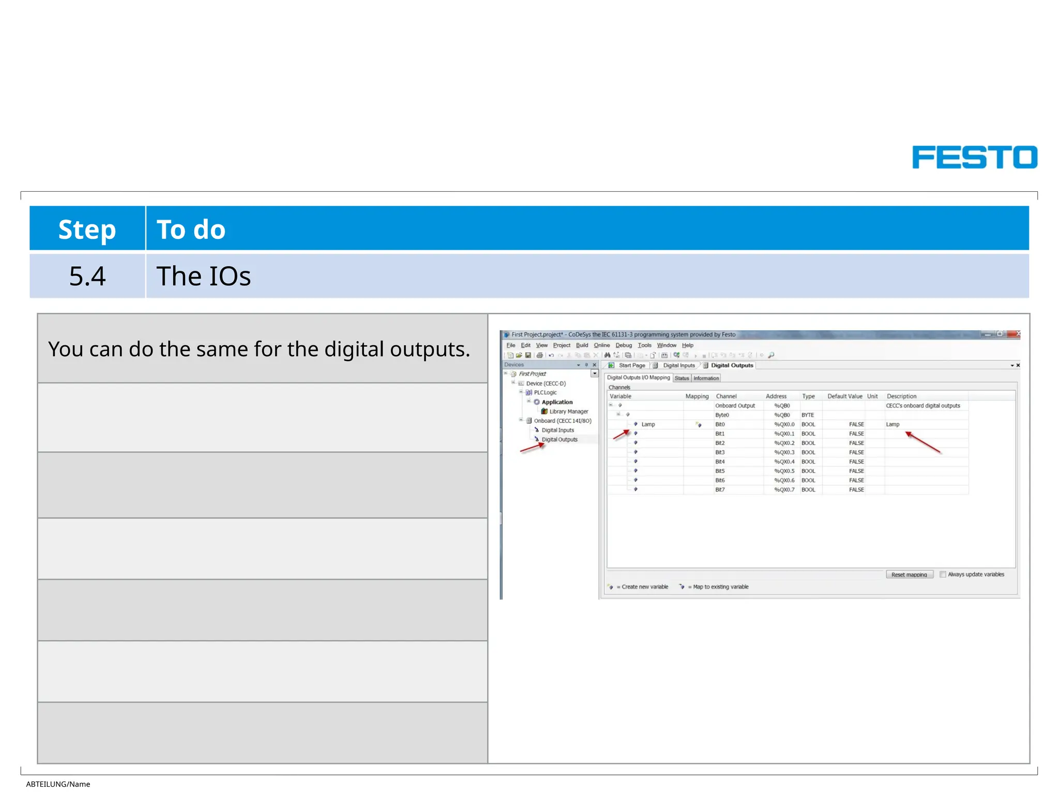This screenshot has height=794, width=1059.
Task: Collapse the PLCLogic tree node
Action: pyautogui.click(x=521, y=392)
